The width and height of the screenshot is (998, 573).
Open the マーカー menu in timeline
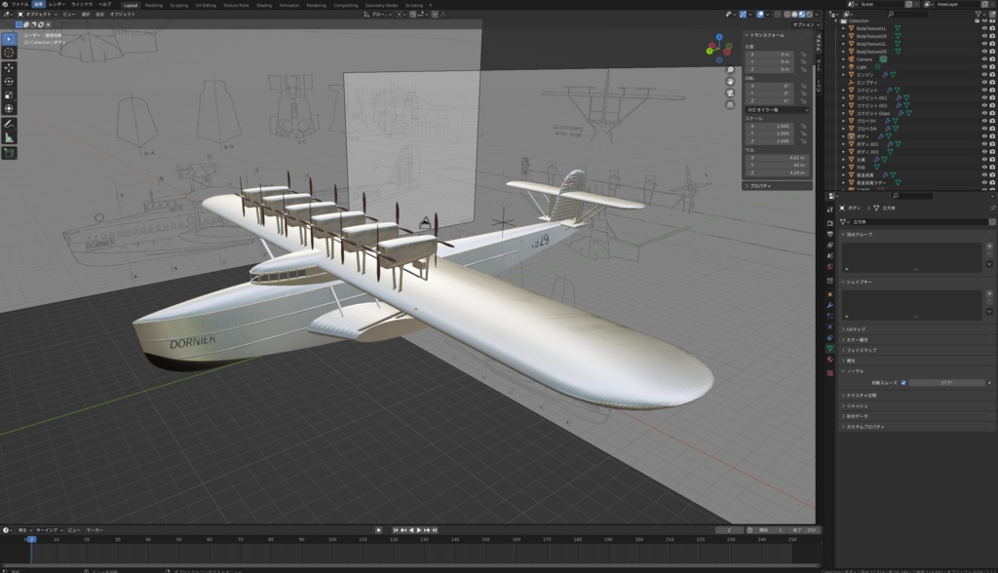(95, 530)
